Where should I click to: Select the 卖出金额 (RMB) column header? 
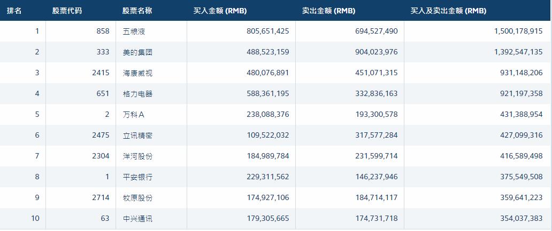[328, 11]
